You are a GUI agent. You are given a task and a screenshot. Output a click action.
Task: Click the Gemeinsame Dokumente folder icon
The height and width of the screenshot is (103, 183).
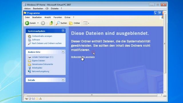point(29,64)
